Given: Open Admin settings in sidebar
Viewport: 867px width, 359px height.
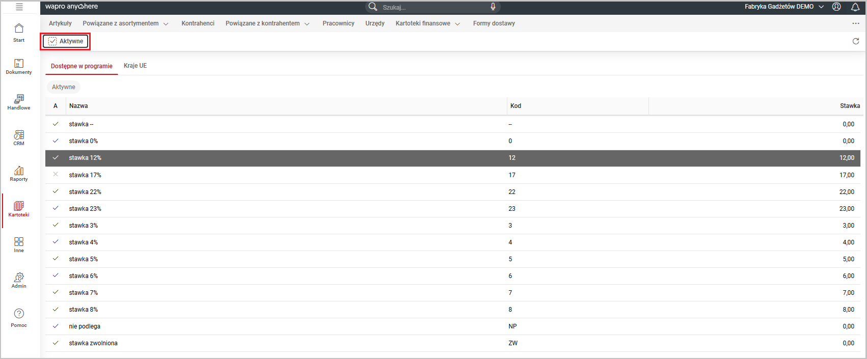Looking at the screenshot, I should click(x=19, y=281).
